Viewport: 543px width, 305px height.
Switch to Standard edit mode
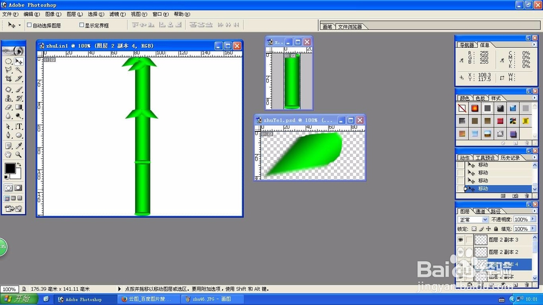(x=9, y=188)
